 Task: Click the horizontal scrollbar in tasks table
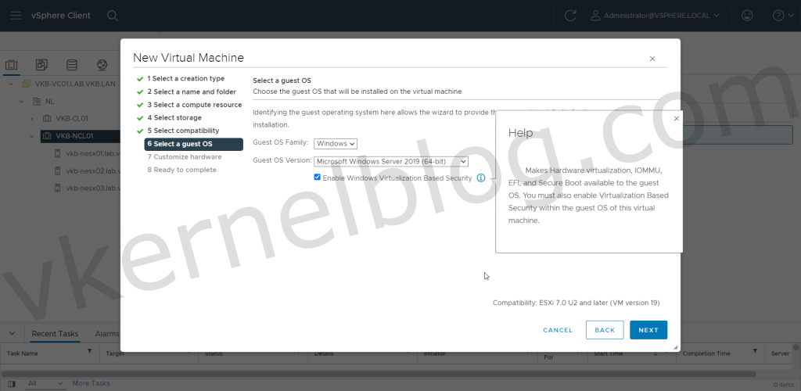coord(378,374)
